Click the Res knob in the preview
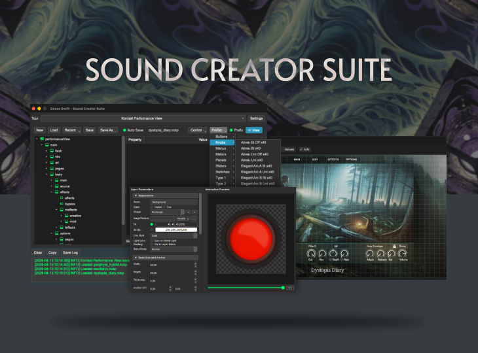 (x=322, y=253)
